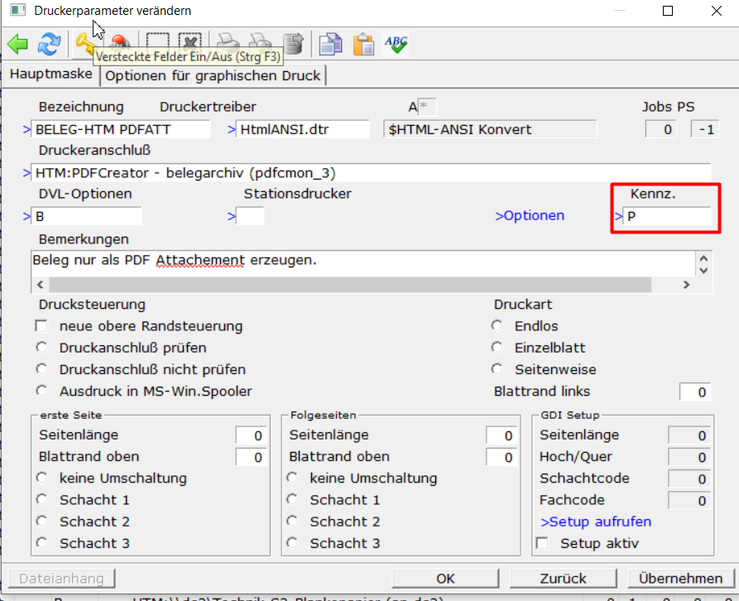Click the green back arrow icon

click(17, 44)
